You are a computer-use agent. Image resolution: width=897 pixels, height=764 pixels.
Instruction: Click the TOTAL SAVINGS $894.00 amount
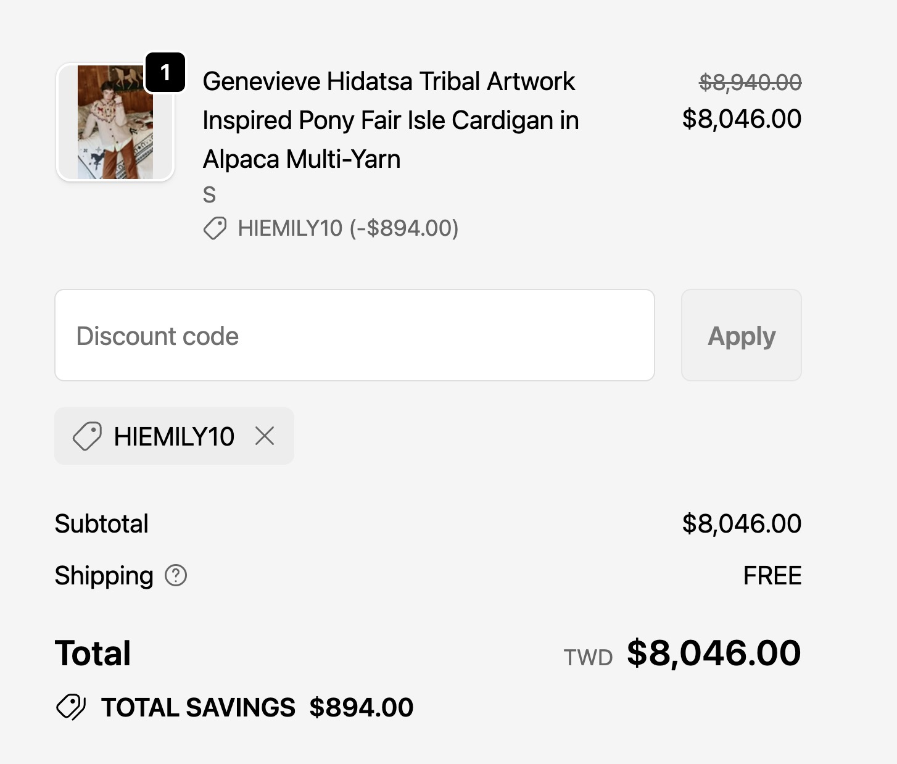coord(361,707)
